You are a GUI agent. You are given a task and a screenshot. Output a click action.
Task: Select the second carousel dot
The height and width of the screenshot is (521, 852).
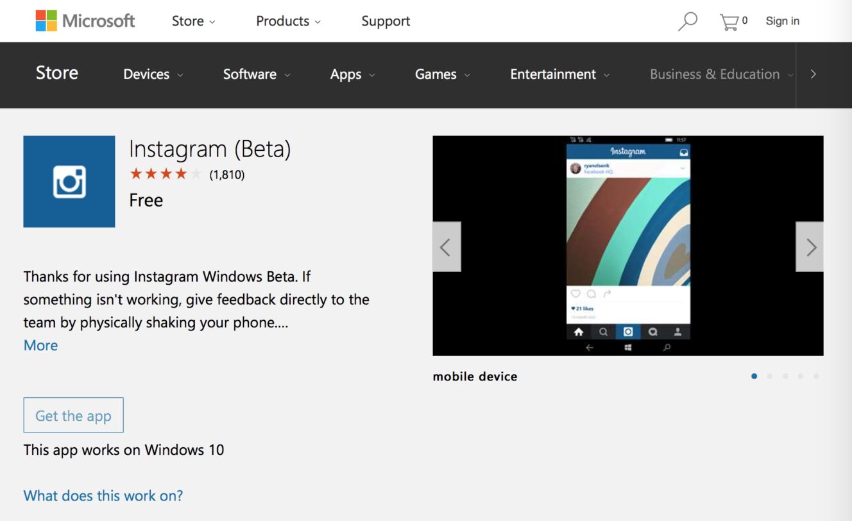point(770,377)
